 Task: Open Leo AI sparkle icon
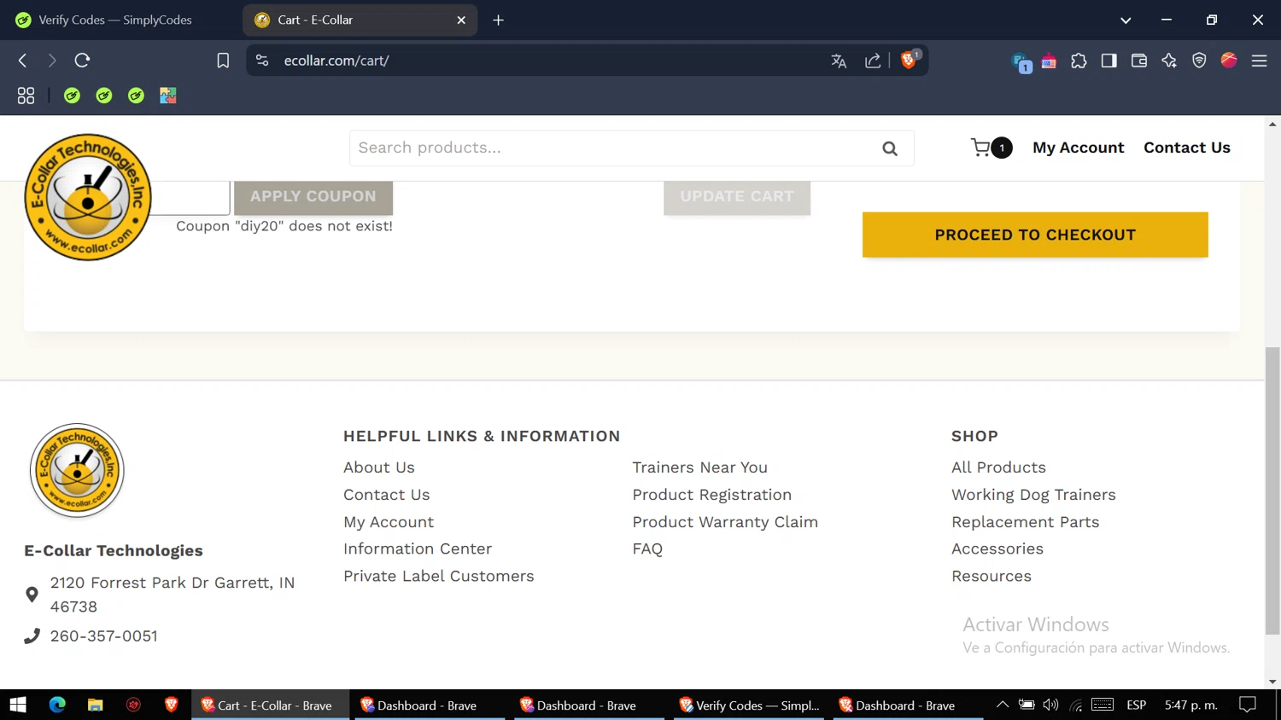click(1169, 61)
